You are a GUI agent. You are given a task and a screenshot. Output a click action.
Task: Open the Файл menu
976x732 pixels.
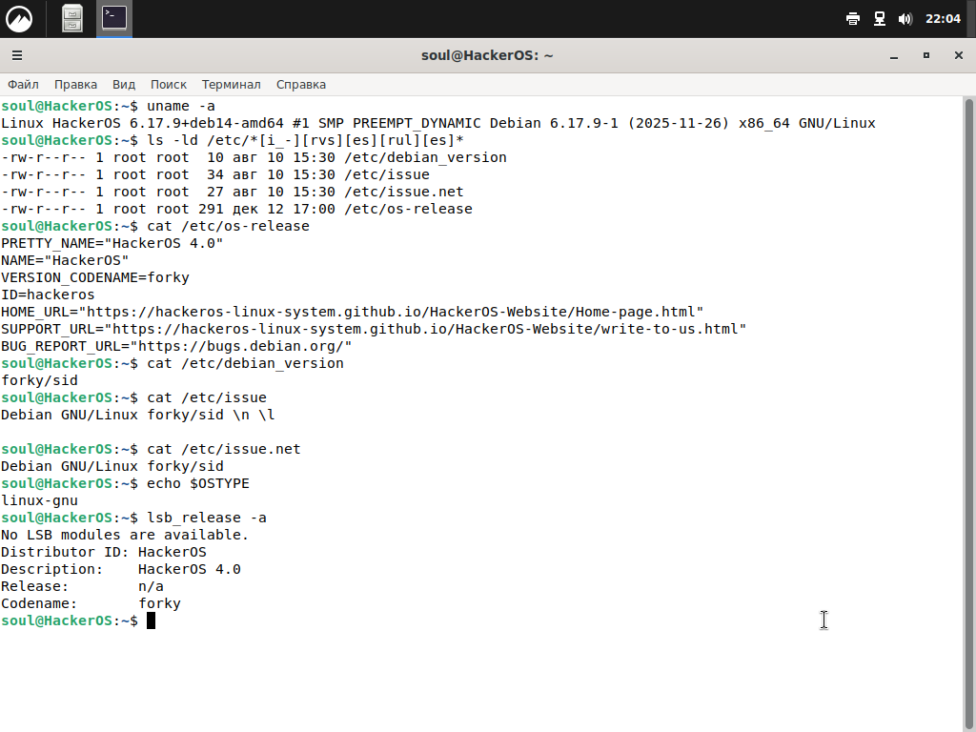point(23,84)
